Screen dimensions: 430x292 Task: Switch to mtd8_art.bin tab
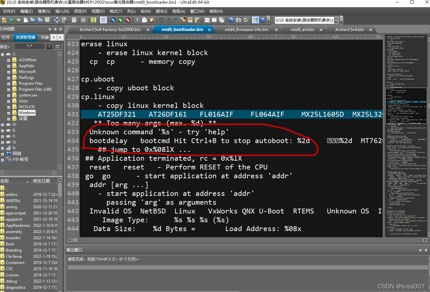(x=302, y=29)
